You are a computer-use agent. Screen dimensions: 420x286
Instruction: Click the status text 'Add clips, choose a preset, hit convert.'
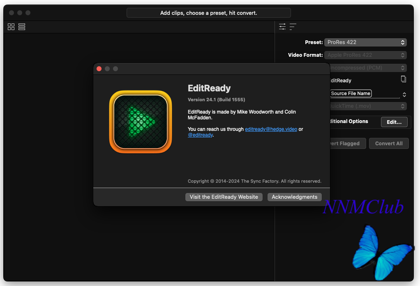[x=209, y=13]
